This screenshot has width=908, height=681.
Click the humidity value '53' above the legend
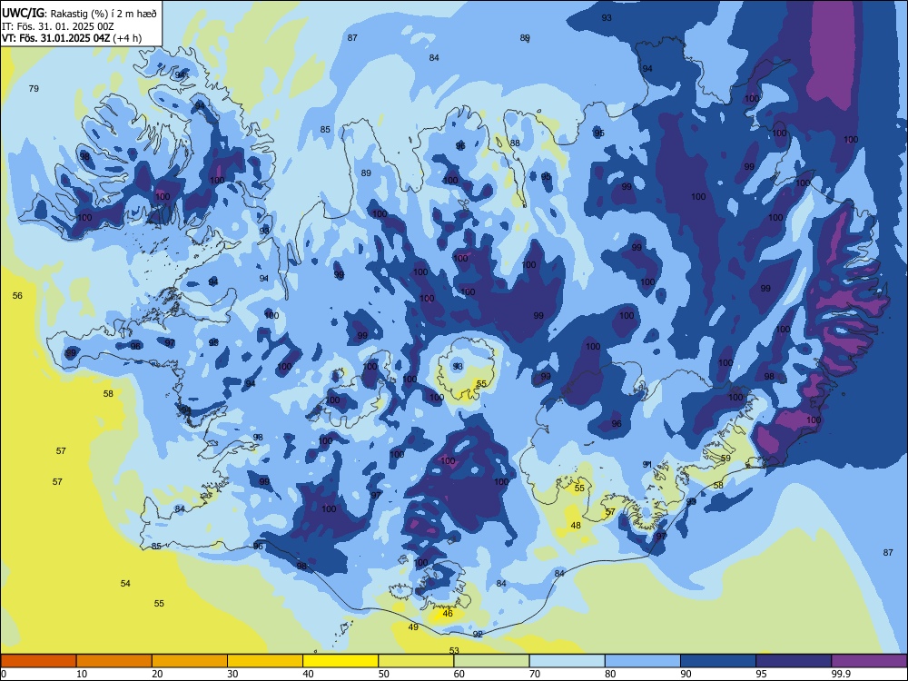454,650
